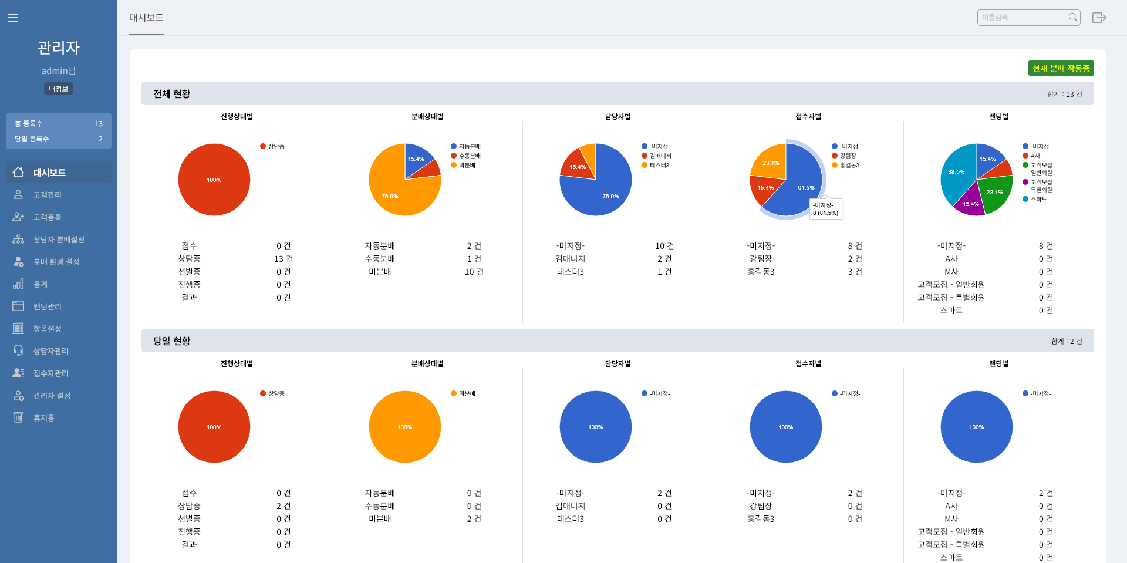This screenshot has height=563, width=1127.
Task: Open 상담자 분배설정 menu item
Action: tap(59, 240)
